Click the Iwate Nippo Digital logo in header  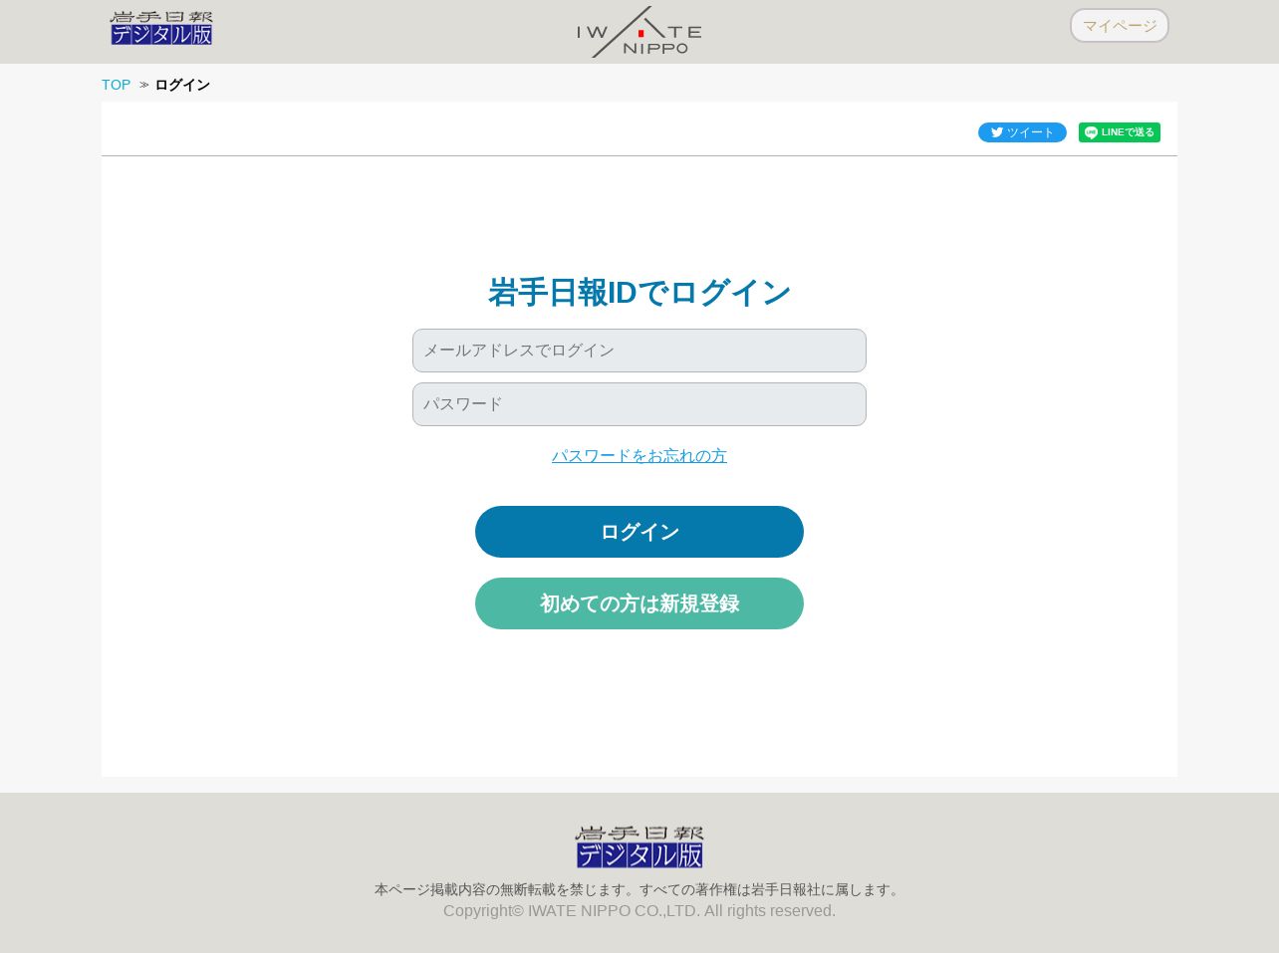point(161,28)
